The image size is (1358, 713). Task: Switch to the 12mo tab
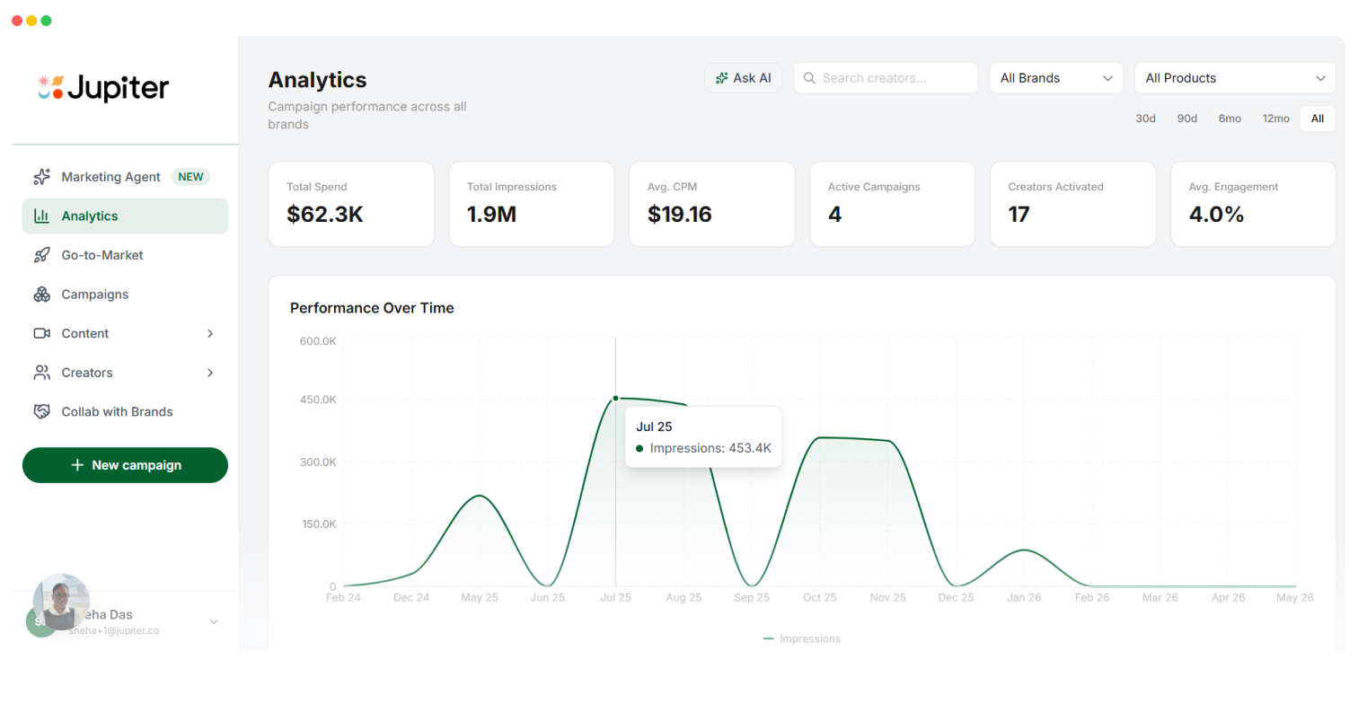click(x=1275, y=118)
